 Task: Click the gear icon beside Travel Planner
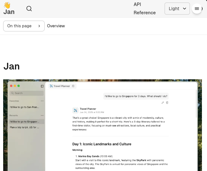[73, 86]
